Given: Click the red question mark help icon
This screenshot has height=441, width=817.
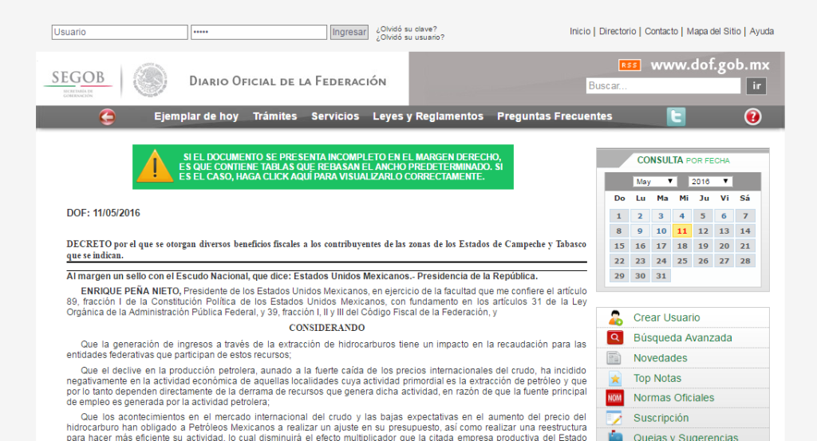Looking at the screenshot, I should click(x=752, y=117).
